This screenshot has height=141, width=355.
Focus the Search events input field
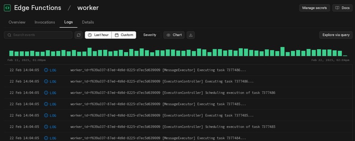pyautogui.click(x=38, y=35)
